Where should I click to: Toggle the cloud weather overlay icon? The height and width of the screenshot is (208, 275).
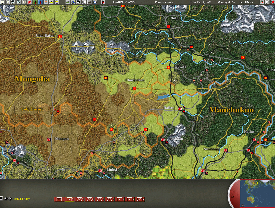coord(95,2)
